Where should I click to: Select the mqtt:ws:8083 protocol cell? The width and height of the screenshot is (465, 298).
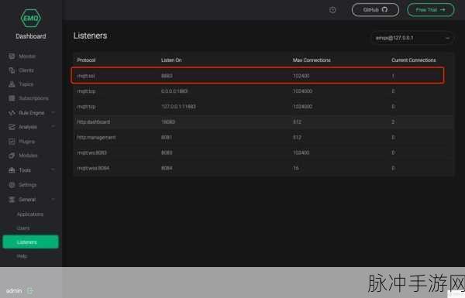92,152
